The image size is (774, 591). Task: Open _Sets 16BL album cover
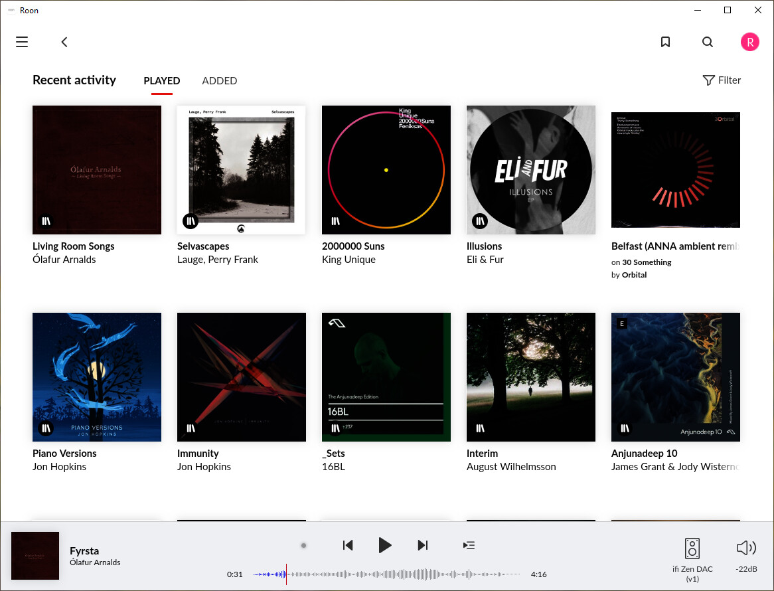386,377
